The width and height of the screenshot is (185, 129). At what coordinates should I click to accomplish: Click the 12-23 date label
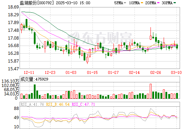(x=50, y=72)
